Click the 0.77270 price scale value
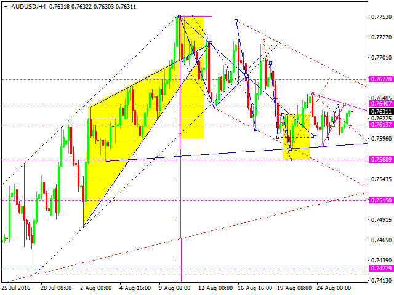The width and height of the screenshot is (394, 295). [382, 37]
